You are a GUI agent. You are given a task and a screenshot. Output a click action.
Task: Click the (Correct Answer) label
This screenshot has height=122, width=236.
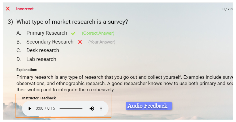[98, 33]
